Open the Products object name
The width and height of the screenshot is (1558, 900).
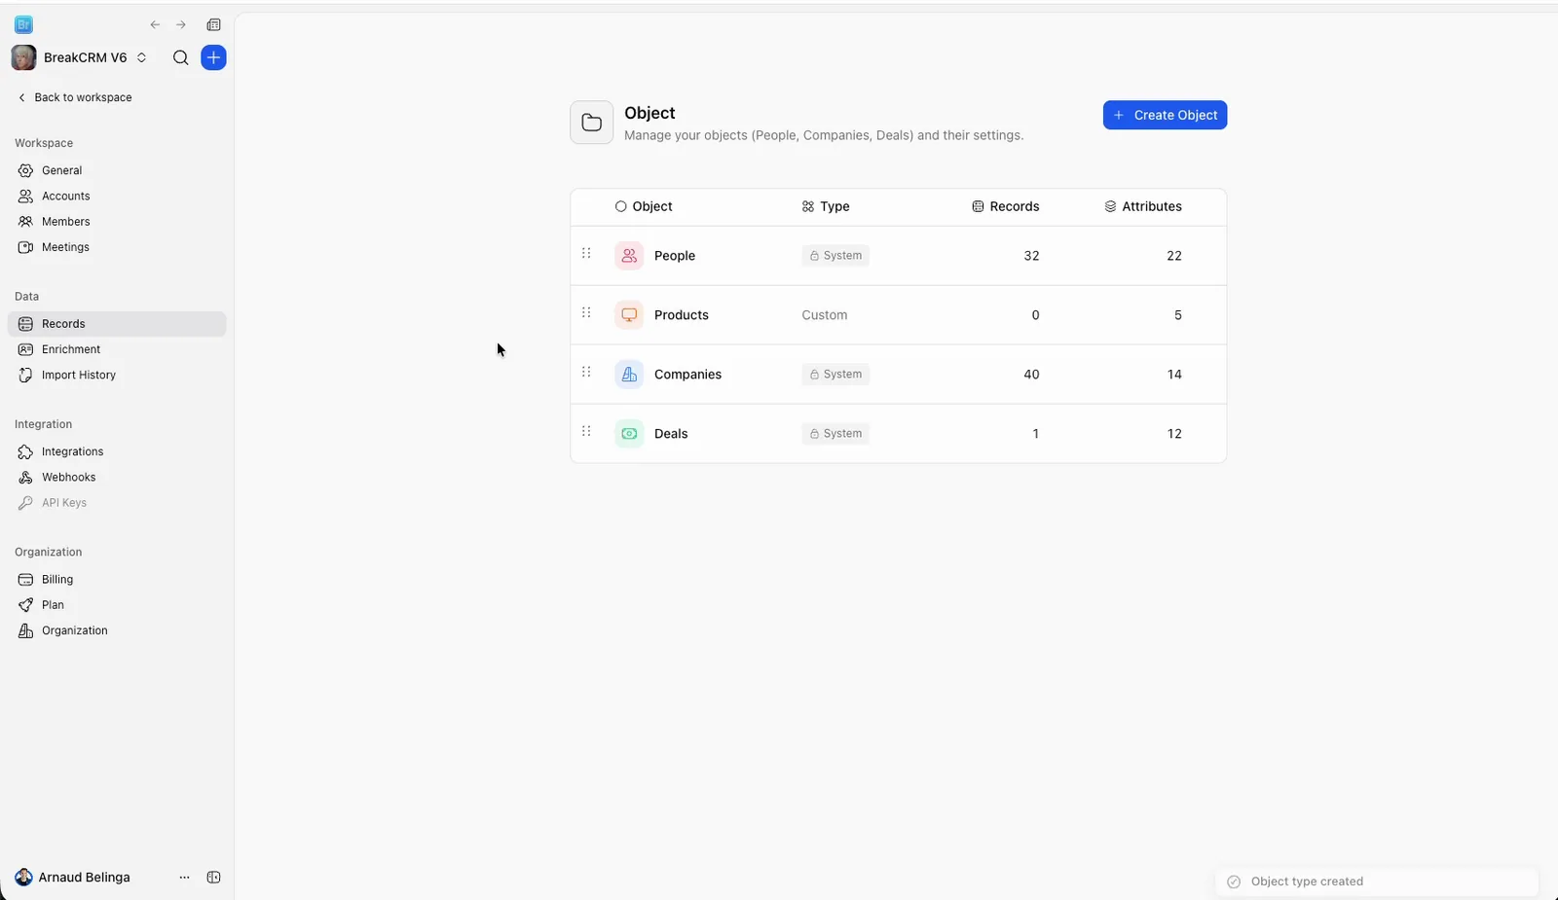[x=682, y=315]
